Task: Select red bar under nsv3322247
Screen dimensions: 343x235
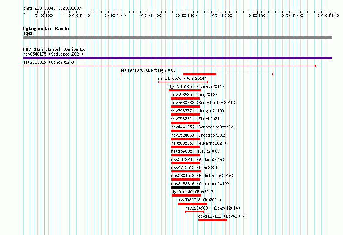Action: [186, 163]
